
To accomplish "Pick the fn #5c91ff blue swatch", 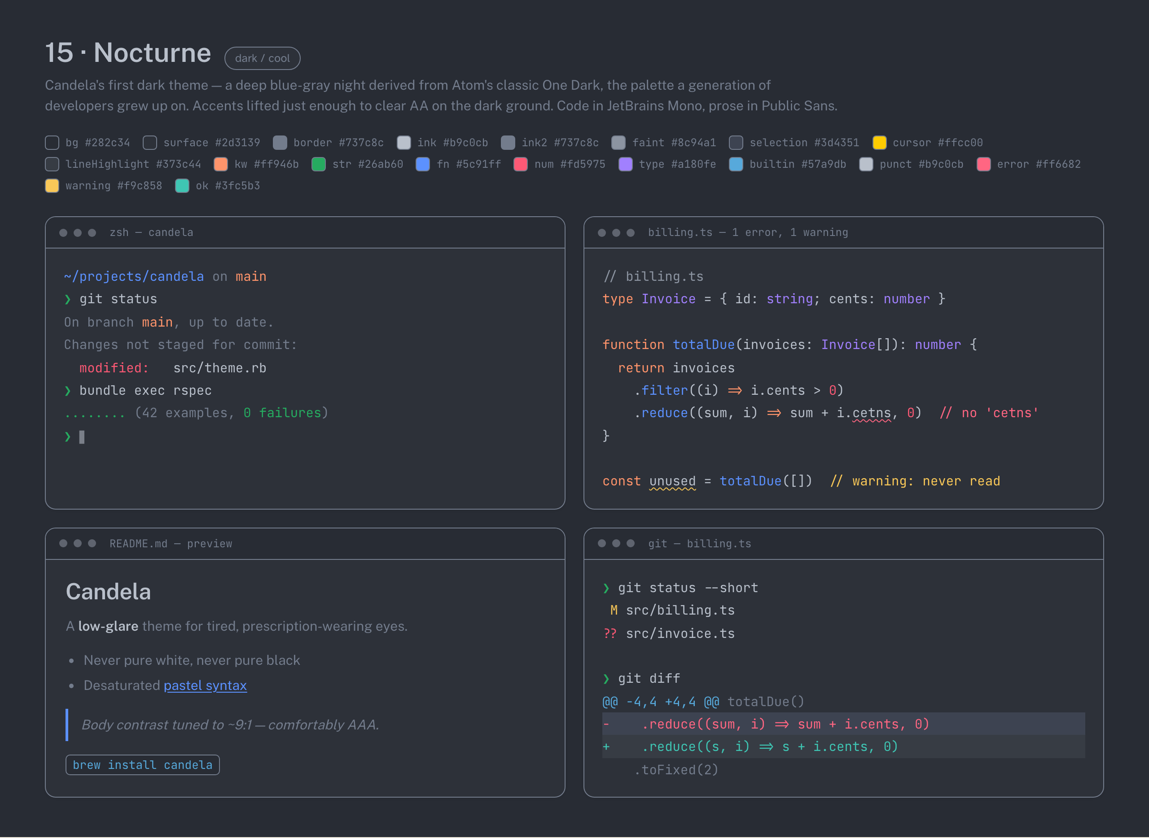I will pos(423,164).
